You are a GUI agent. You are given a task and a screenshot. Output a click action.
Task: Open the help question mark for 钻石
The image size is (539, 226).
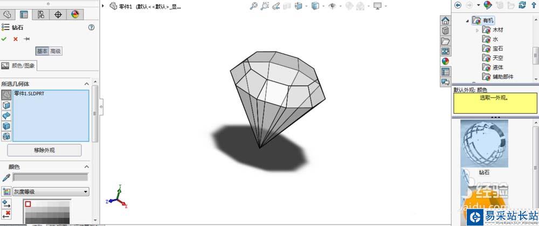tap(92, 28)
